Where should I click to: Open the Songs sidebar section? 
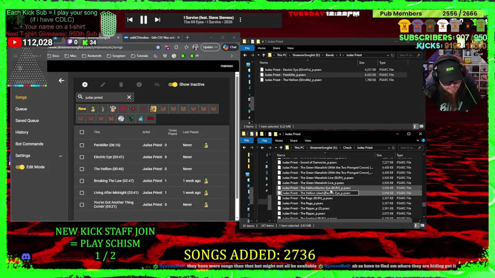click(x=21, y=97)
